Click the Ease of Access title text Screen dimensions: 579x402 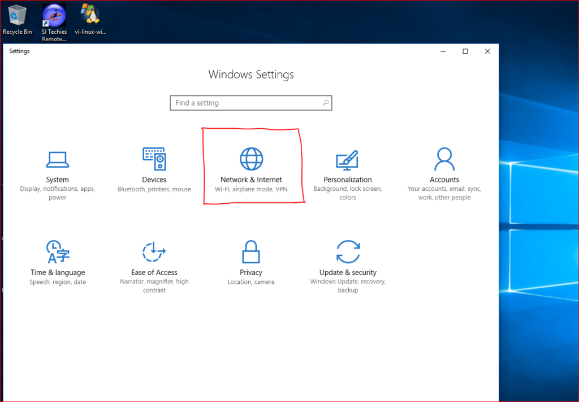[154, 272]
